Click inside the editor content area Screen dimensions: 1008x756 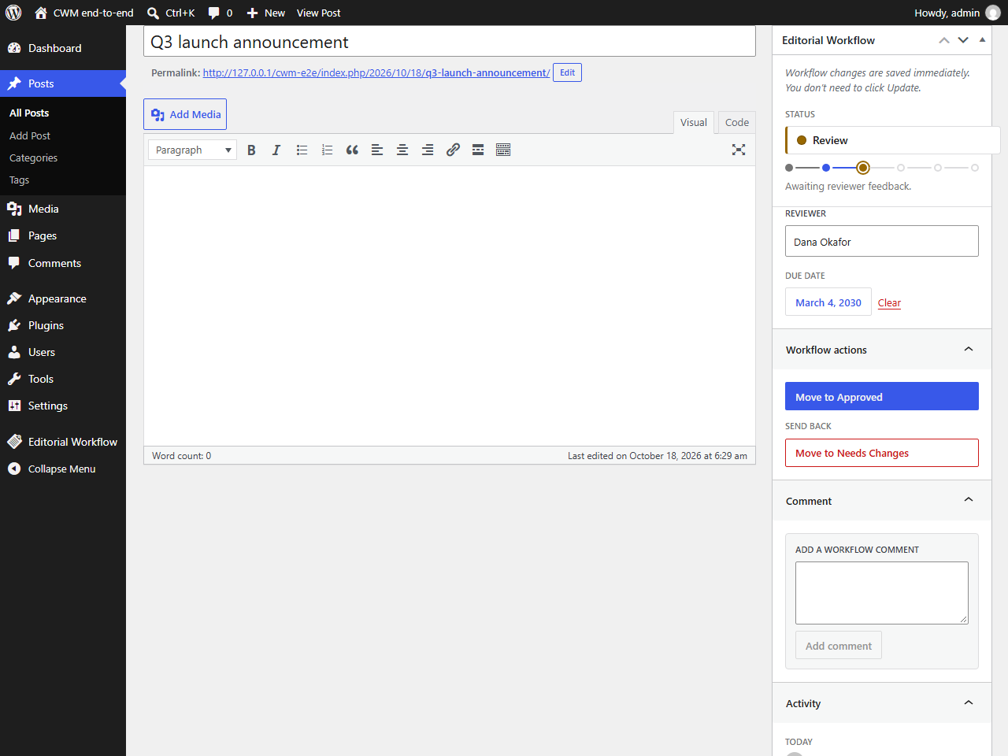450,306
